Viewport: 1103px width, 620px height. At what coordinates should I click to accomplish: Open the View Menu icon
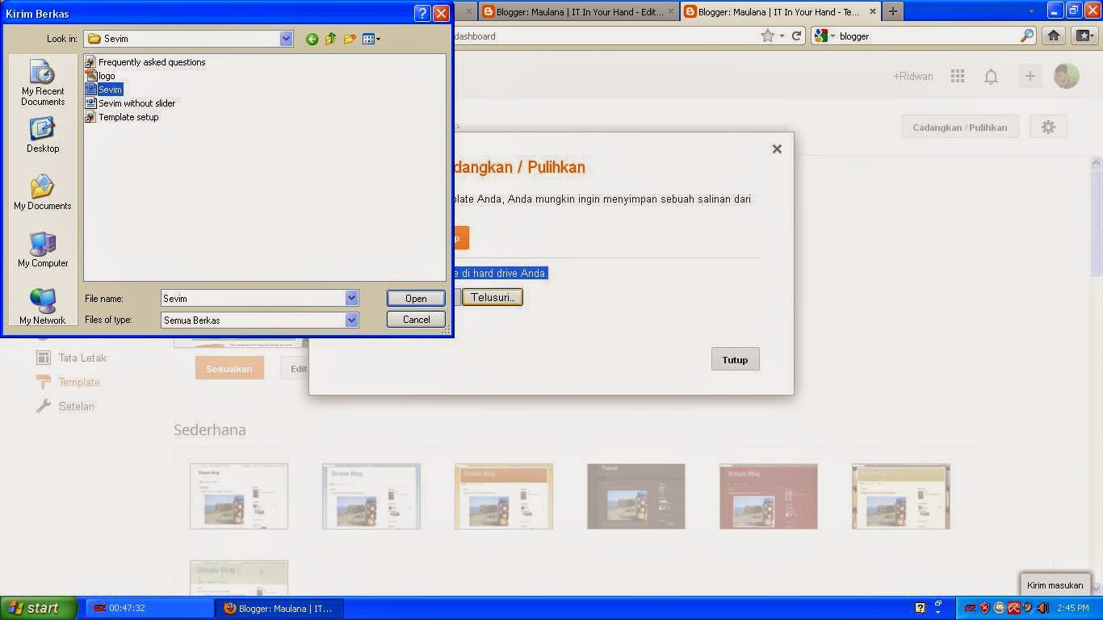click(371, 39)
